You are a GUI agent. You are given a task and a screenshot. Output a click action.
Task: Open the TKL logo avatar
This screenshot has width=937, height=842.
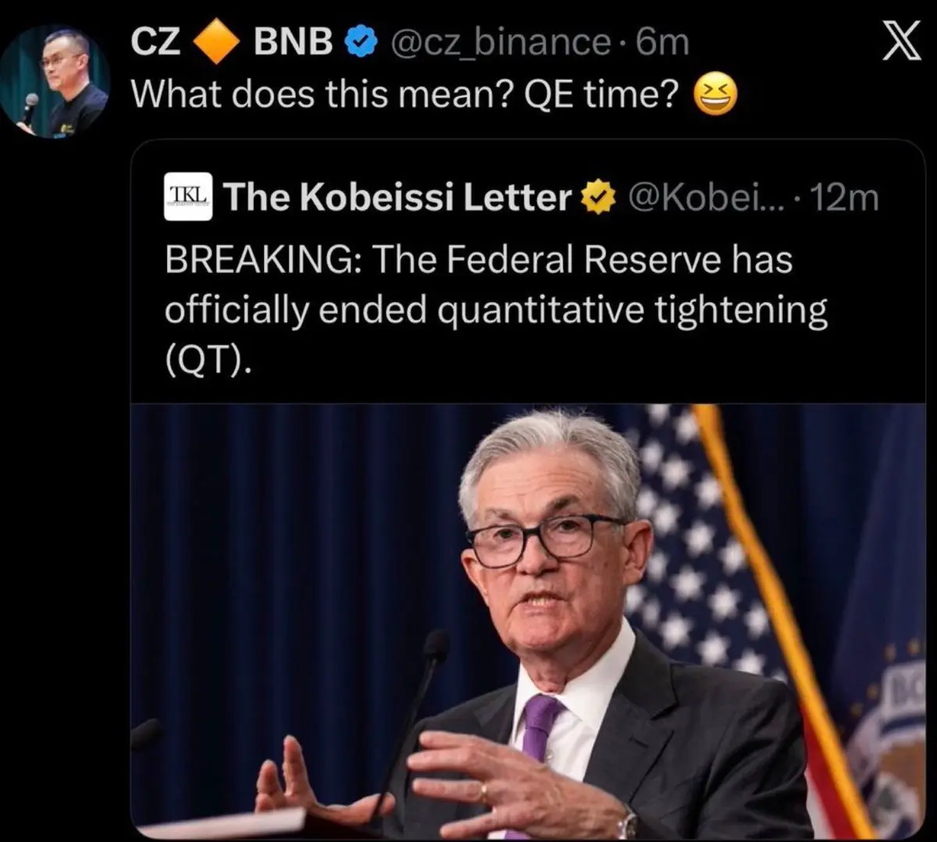coord(188,196)
